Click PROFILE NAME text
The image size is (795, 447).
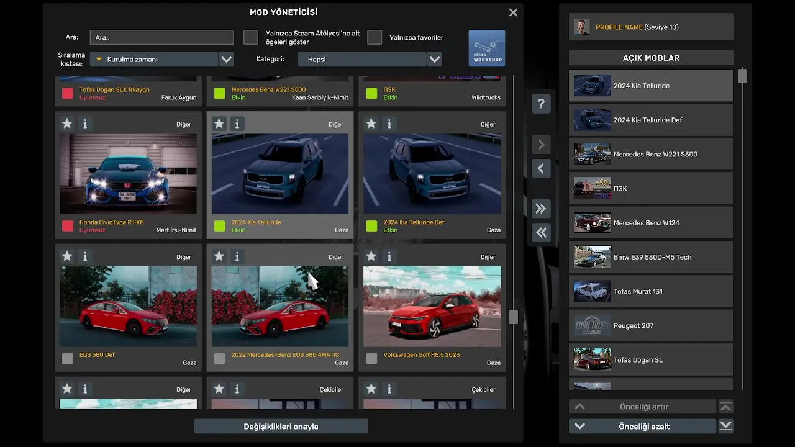[x=619, y=27]
